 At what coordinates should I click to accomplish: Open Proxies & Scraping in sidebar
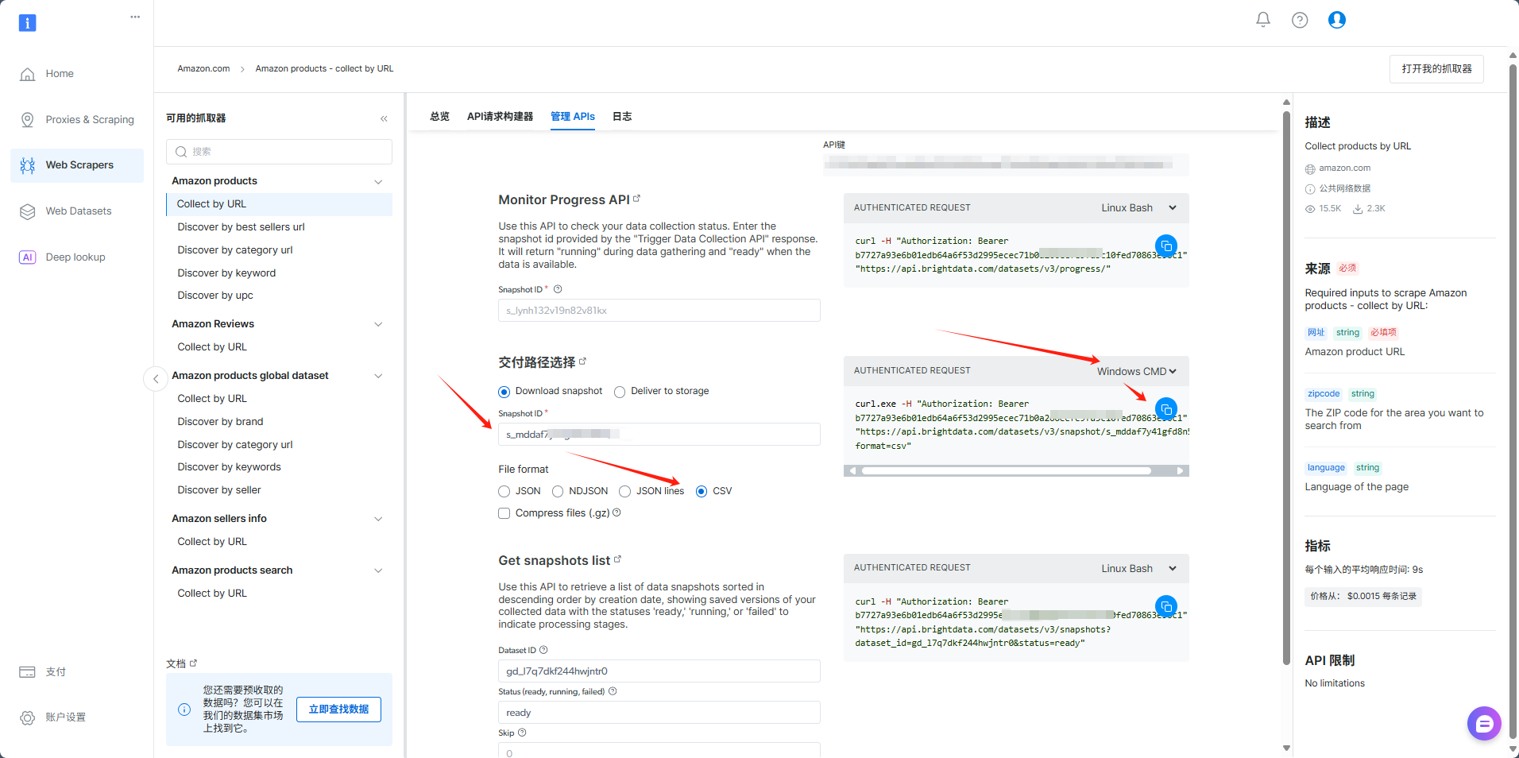pos(77,120)
